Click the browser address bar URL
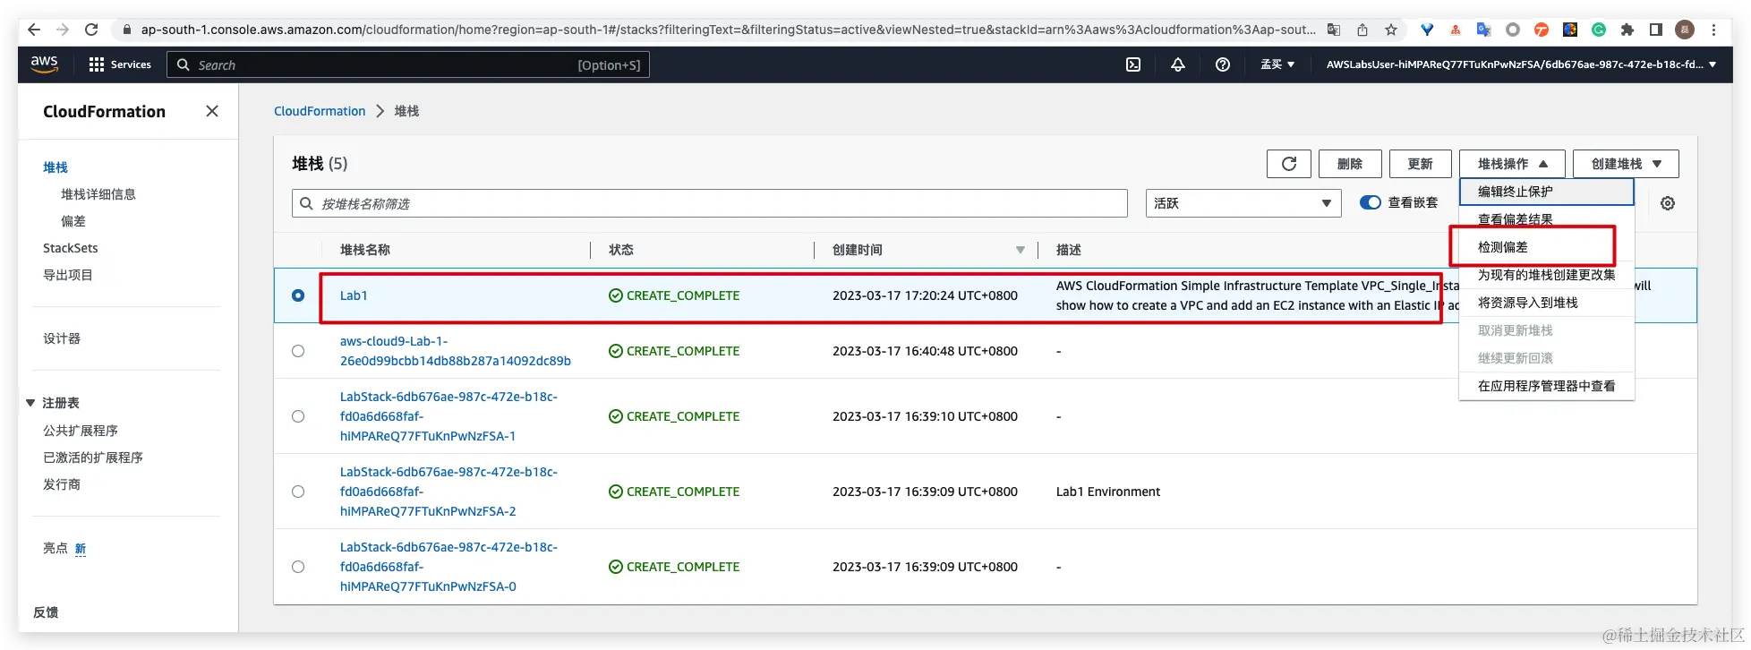The image size is (1751, 650). [728, 30]
